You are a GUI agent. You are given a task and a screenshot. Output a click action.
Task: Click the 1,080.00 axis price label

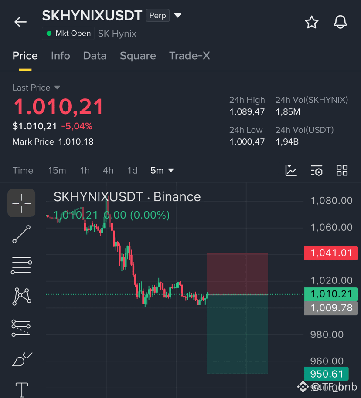(331, 201)
